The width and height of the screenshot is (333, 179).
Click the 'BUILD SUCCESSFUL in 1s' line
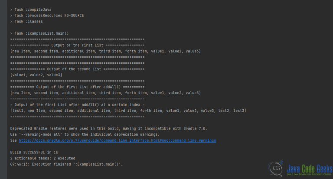tap(34, 152)
